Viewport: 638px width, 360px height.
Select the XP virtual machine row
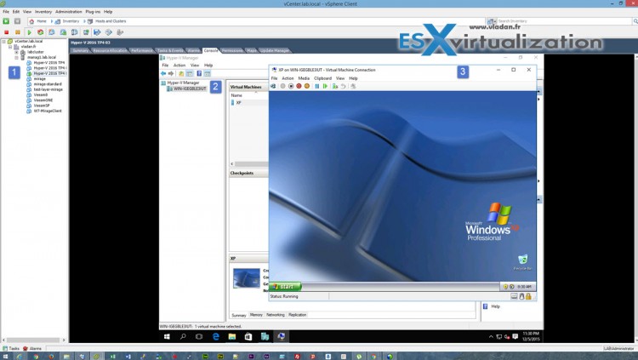tap(249, 103)
